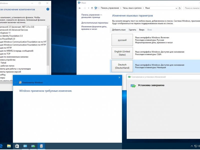Click the components list vertical scrollbar thumb
The width and height of the screenshot is (200, 150).
(48, 47)
